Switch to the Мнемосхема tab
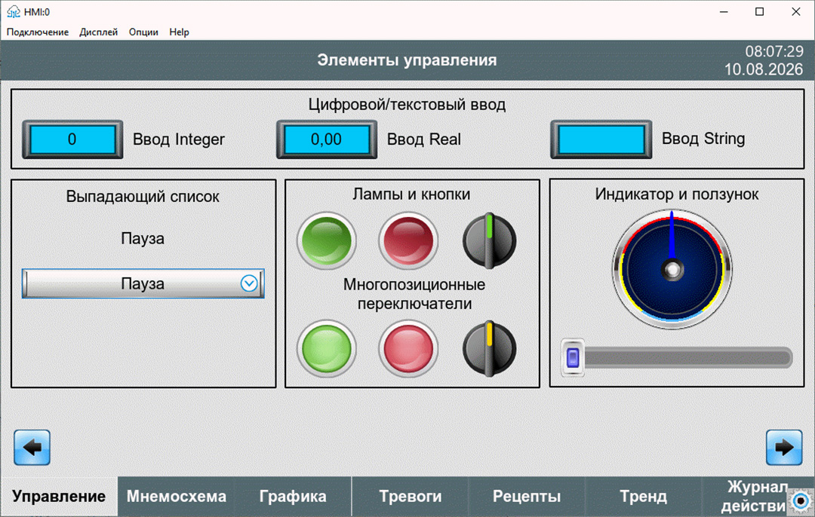 tap(176, 496)
